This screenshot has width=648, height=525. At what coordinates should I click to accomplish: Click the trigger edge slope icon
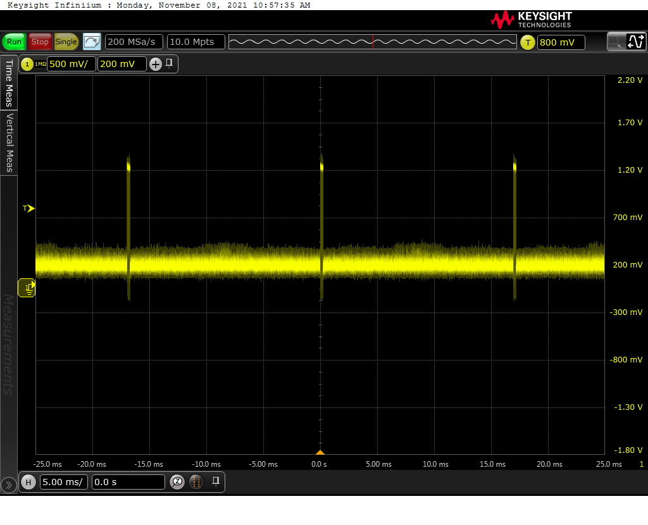[x=635, y=42]
